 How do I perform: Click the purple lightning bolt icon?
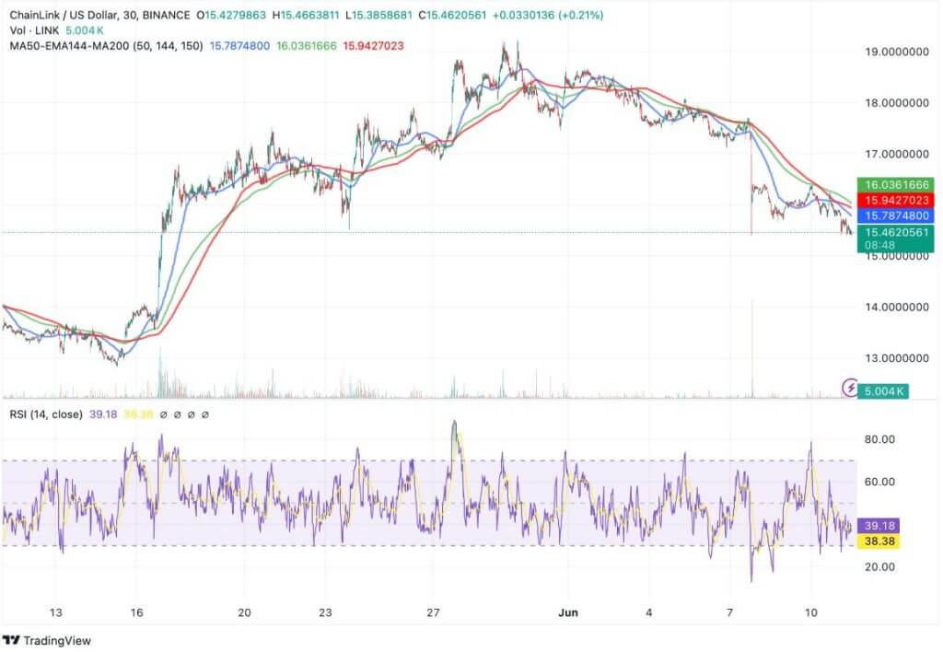click(x=849, y=388)
